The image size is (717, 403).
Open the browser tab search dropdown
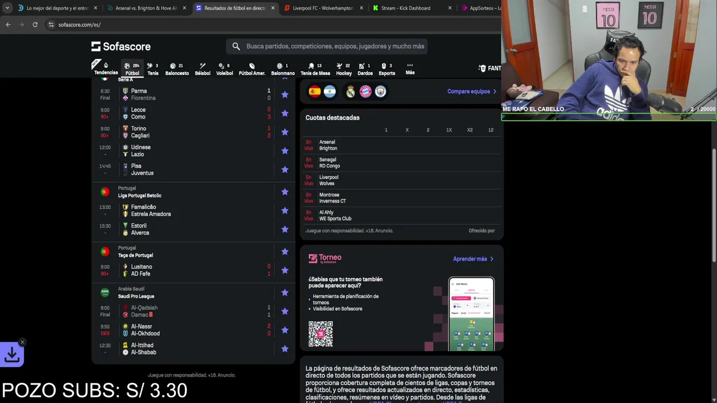tap(7, 8)
